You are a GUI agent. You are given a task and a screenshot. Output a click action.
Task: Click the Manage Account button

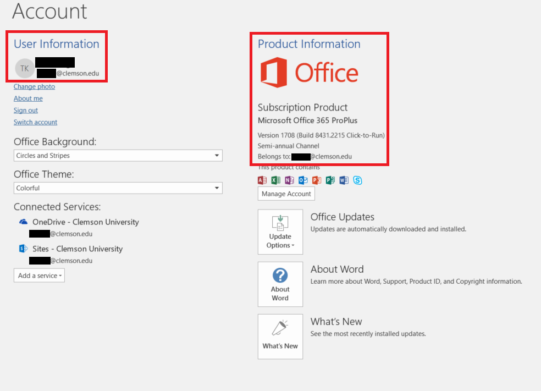286,194
